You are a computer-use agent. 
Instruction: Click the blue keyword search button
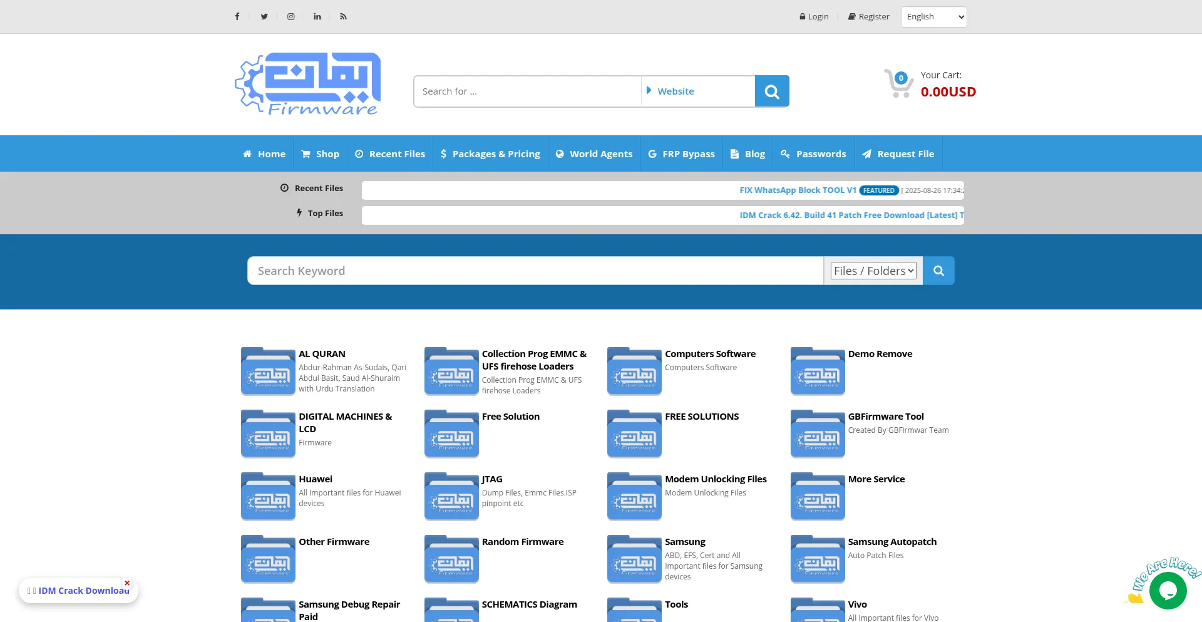pos(938,271)
